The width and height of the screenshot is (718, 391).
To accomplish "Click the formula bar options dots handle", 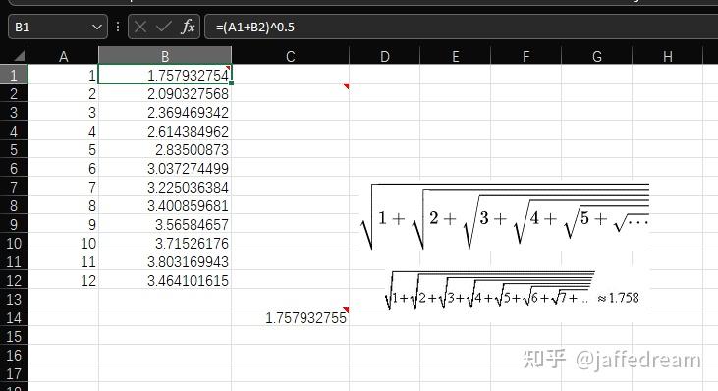I will coord(118,27).
